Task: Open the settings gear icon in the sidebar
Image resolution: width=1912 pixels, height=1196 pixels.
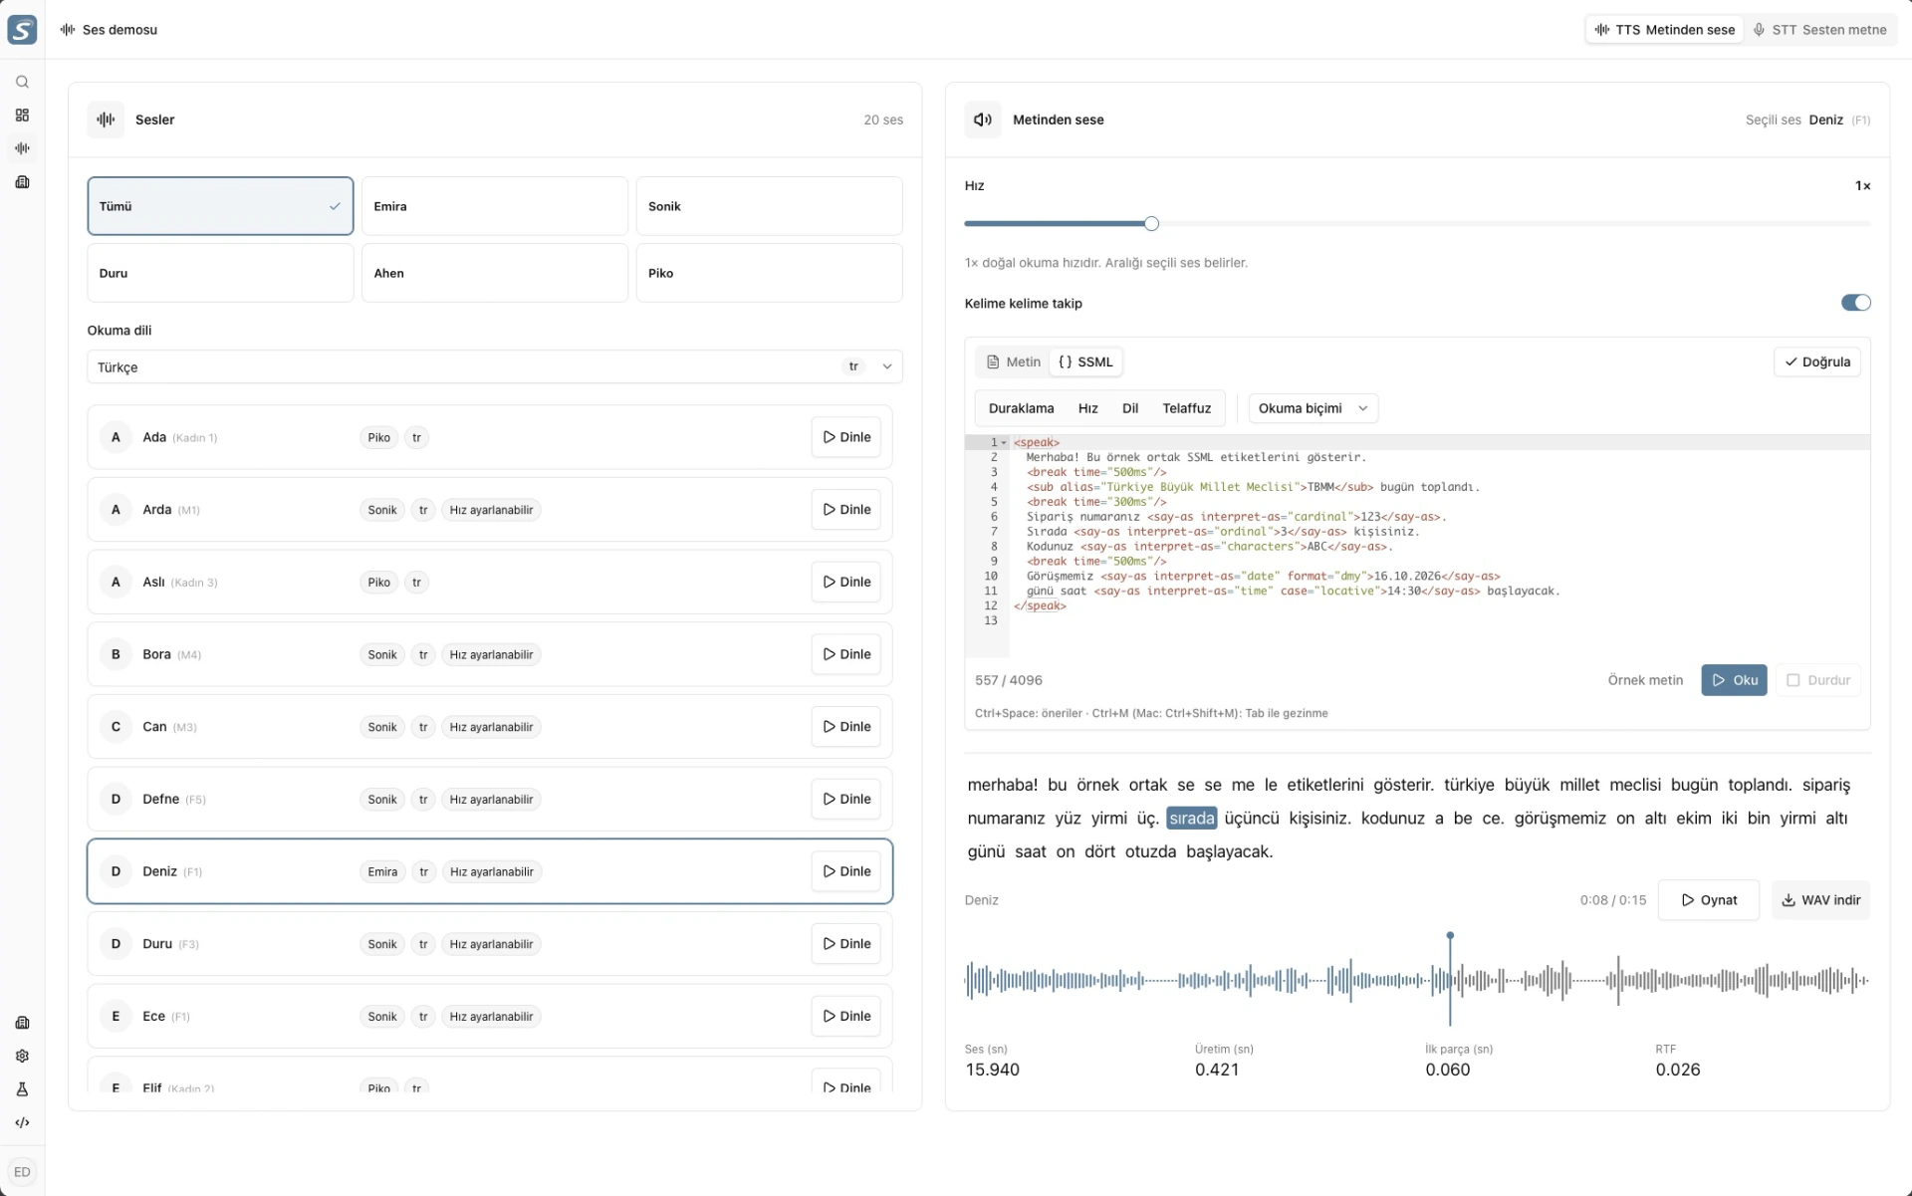Action: [22, 1057]
